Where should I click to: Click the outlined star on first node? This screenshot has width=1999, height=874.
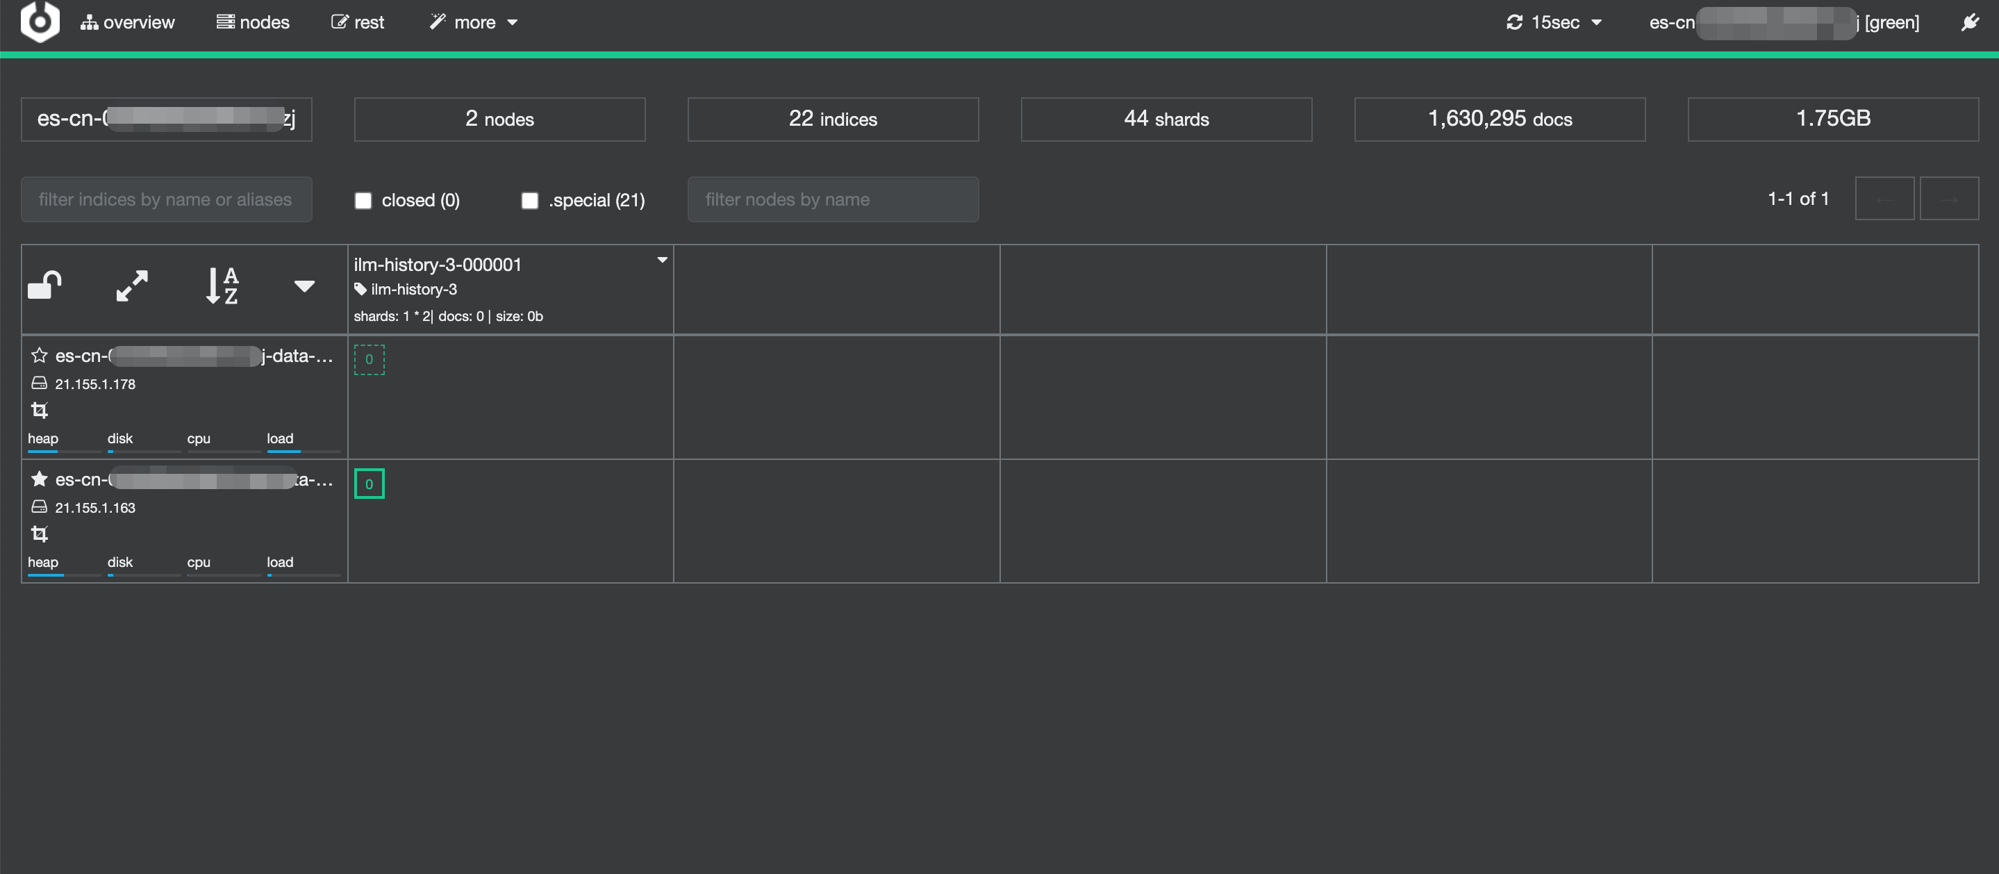coord(40,356)
